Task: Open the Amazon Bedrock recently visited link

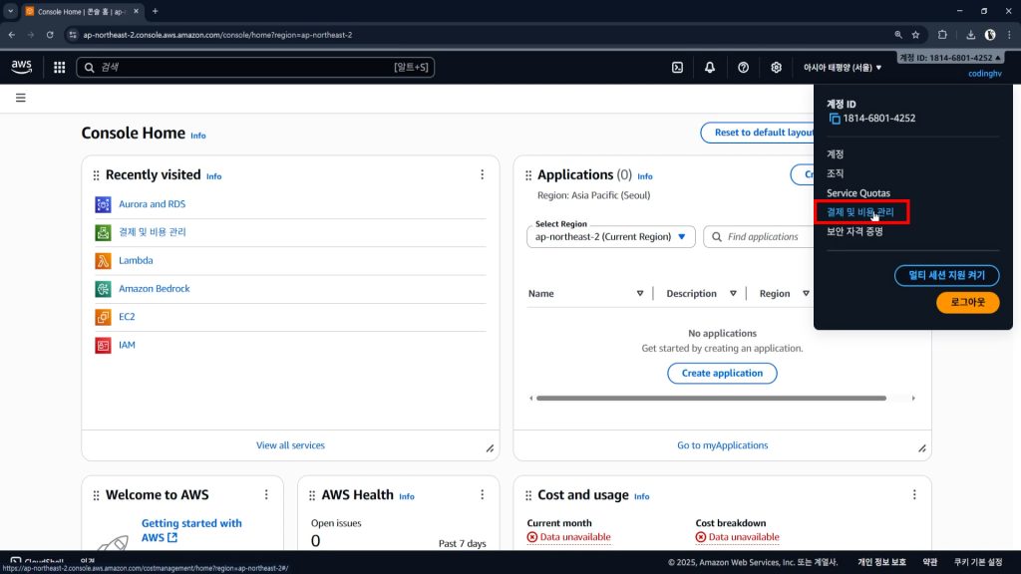Action: tap(155, 289)
